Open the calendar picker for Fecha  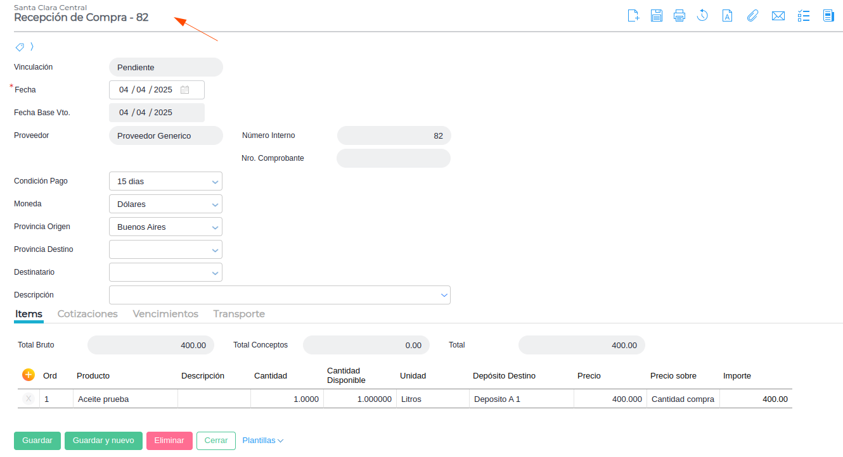[185, 90]
